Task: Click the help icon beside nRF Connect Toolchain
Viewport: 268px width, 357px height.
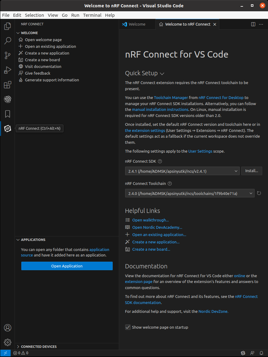Action: click(x=170, y=183)
